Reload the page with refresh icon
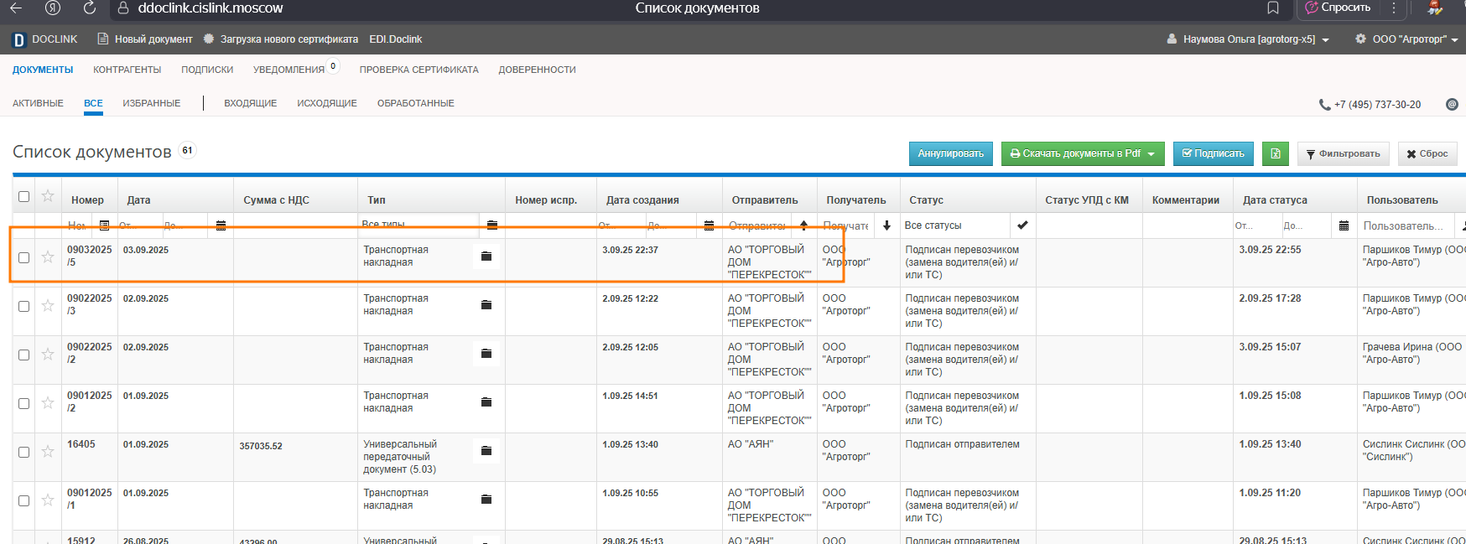Viewport: 1466px width, 544px height. click(90, 8)
